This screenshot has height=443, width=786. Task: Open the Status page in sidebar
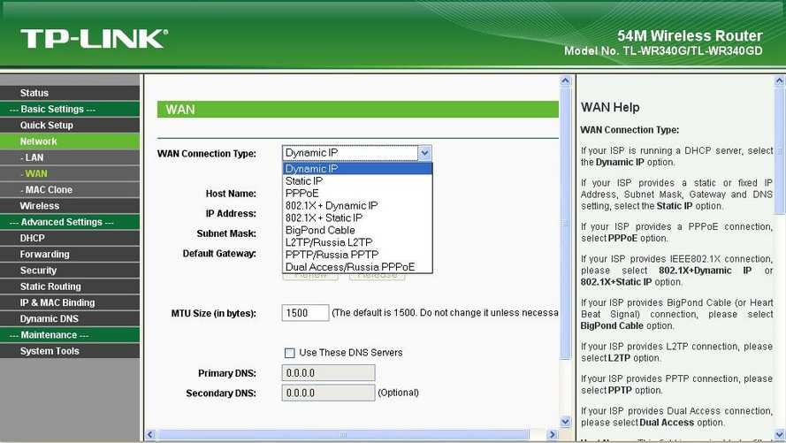point(34,93)
